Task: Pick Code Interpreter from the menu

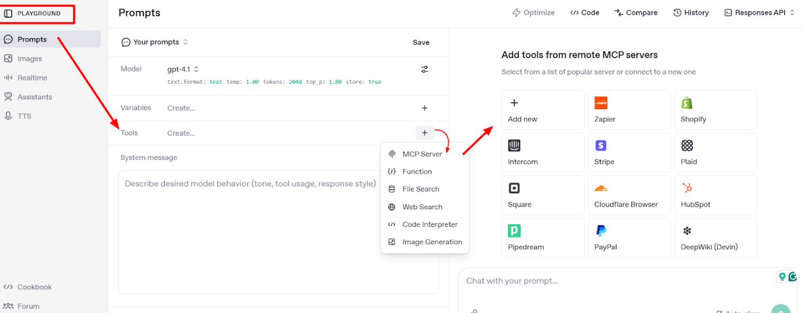Action: click(429, 225)
